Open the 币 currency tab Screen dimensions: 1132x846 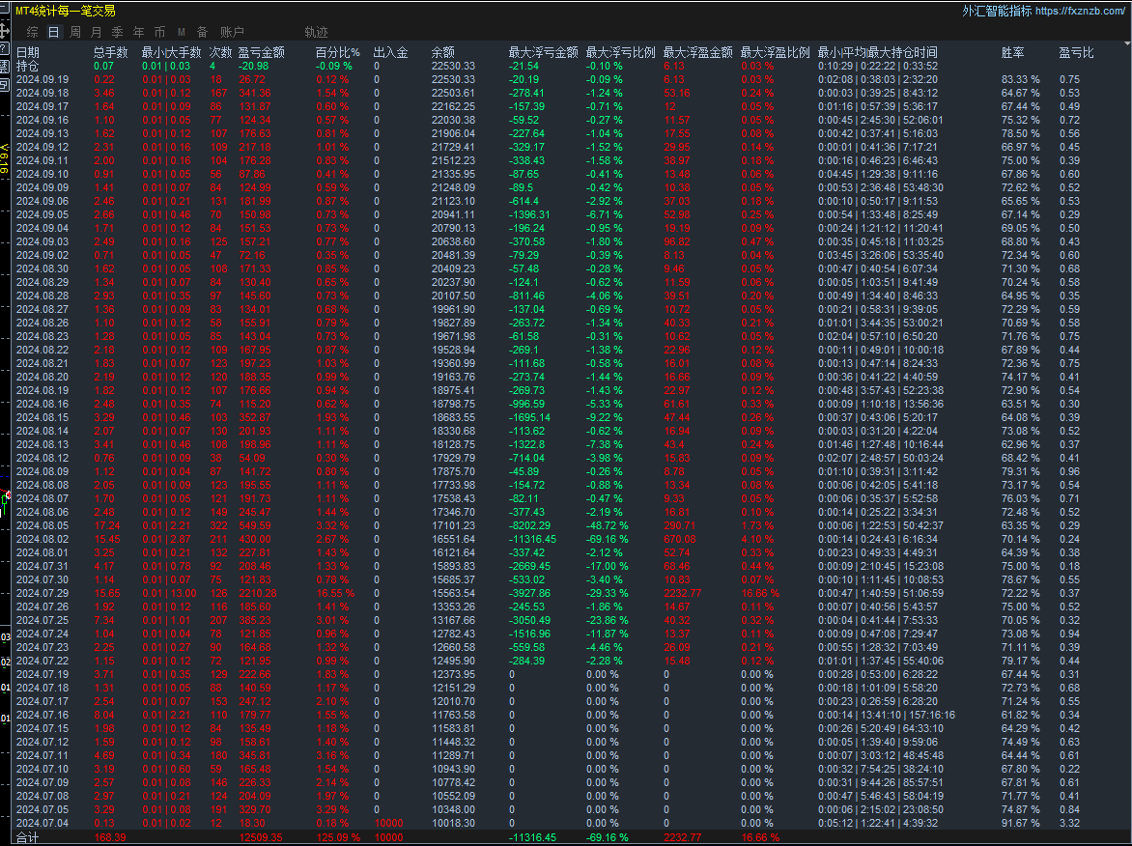coord(160,32)
